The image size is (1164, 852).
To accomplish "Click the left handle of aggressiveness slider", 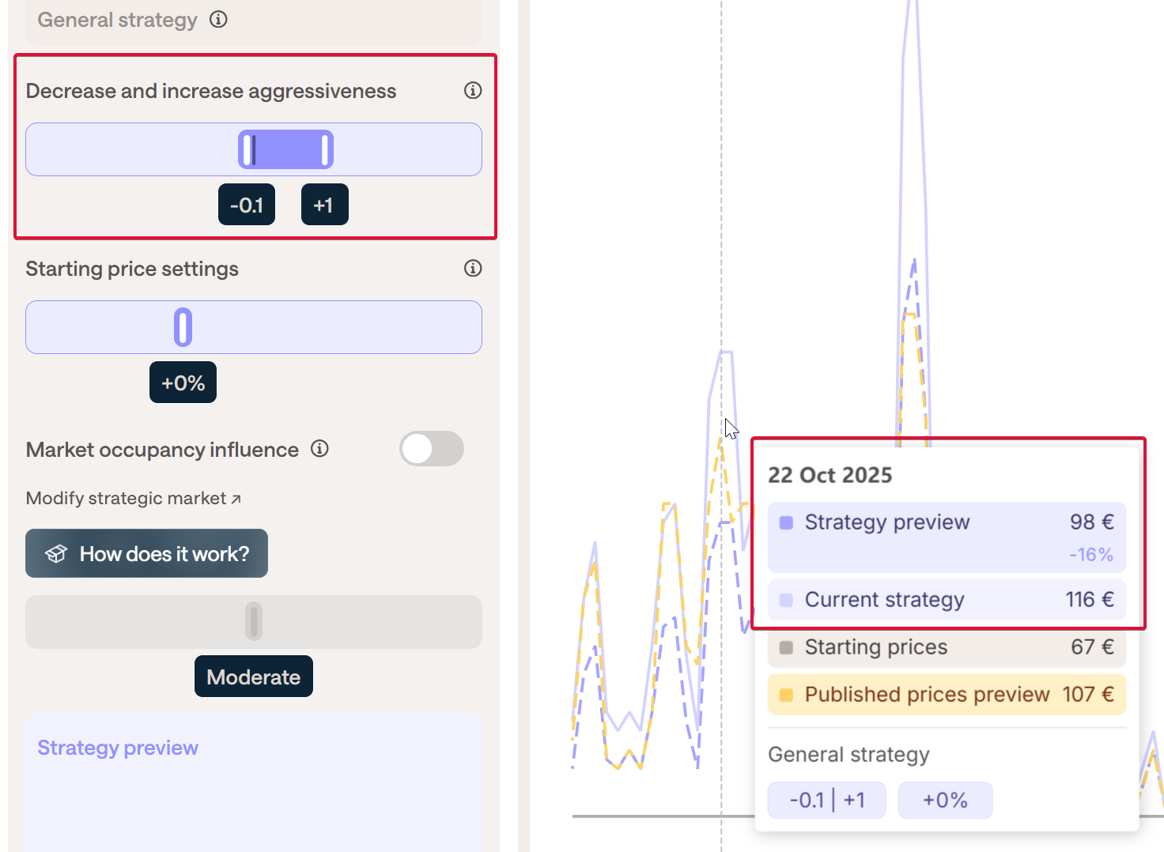I will tap(248, 149).
